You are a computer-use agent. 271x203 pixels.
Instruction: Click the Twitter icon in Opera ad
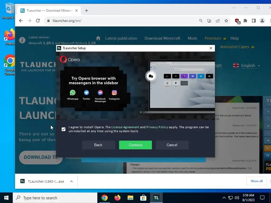point(87,93)
